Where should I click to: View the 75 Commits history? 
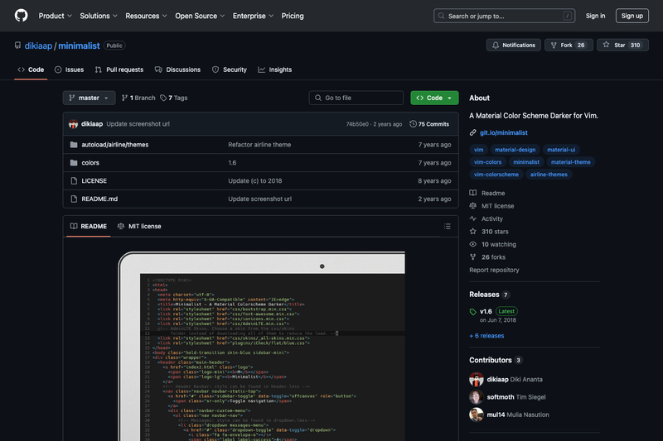pyautogui.click(x=429, y=124)
